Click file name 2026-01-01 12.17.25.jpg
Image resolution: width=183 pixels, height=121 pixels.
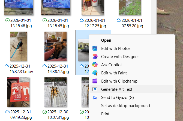coord(95,23)
